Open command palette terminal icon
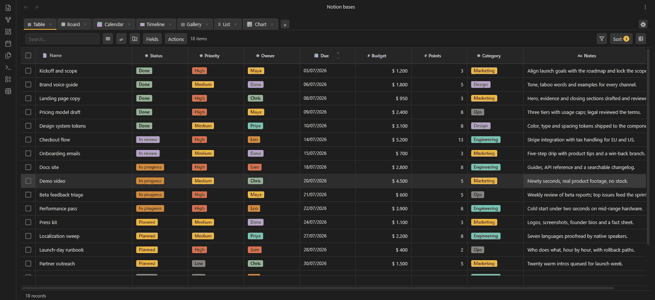 point(8,68)
